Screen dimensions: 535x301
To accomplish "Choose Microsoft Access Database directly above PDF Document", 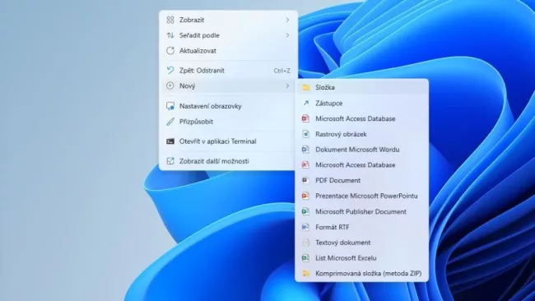I will tap(361, 165).
